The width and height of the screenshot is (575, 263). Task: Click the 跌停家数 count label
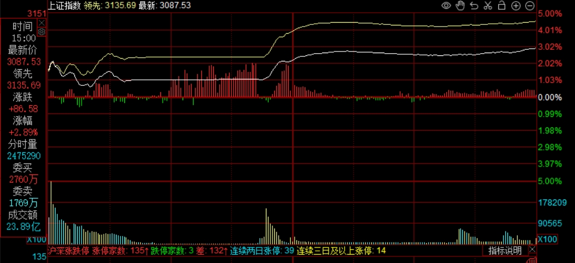coord(169,251)
